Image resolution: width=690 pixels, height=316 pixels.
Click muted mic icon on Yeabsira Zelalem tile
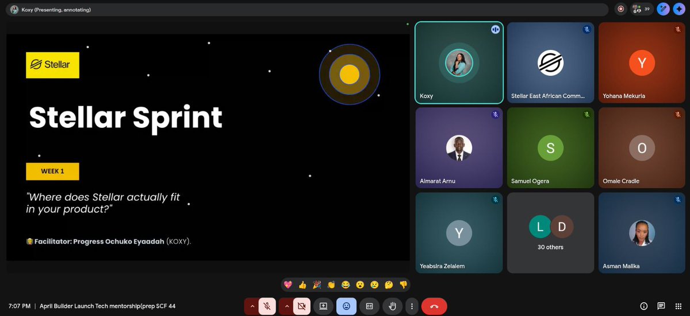coord(495,200)
